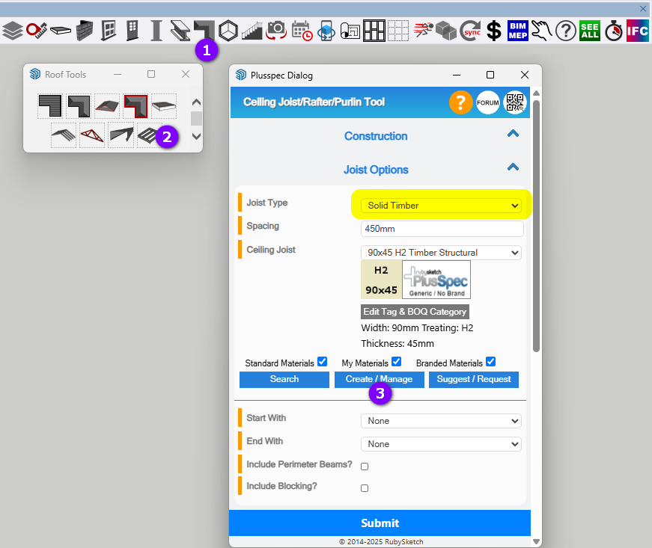Open the Start With dropdown

point(441,421)
